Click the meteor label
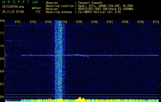 pos(36,8)
